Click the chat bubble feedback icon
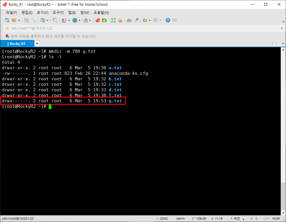This screenshot has height=222, width=286. tap(175, 20)
